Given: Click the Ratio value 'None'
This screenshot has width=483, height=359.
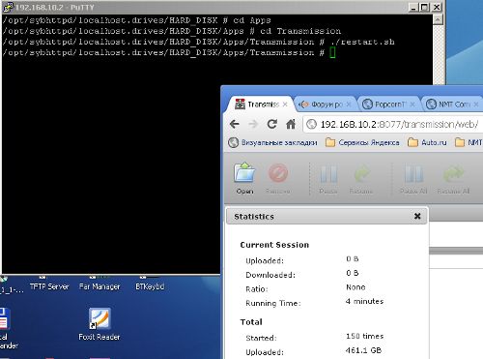Looking at the screenshot, I should [x=355, y=287].
